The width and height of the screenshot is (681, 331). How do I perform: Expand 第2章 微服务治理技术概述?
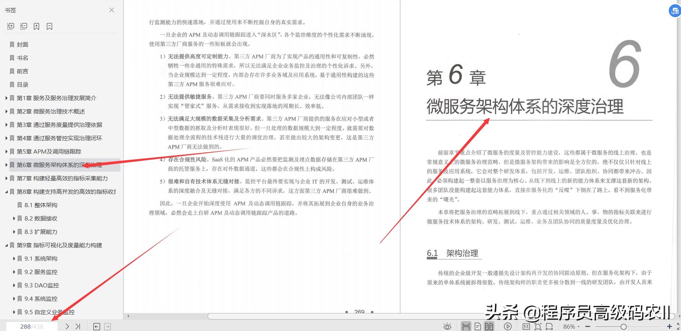[x=7, y=111]
